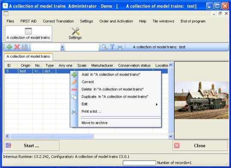Viewport: 231px width, 168px height.
Task: Click the small document icon below title bar
Action: (6, 14)
